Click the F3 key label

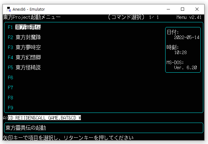coord(10,47)
